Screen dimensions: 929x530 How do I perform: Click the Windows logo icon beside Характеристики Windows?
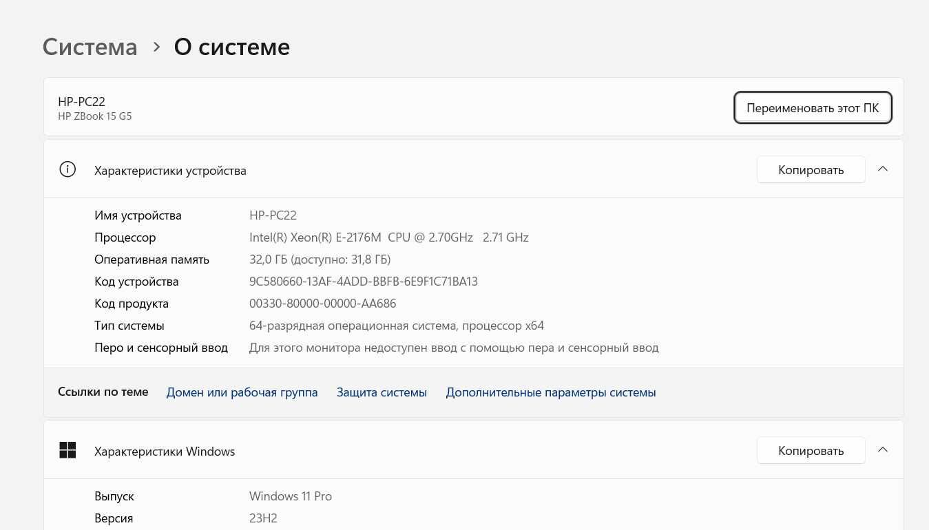67,451
